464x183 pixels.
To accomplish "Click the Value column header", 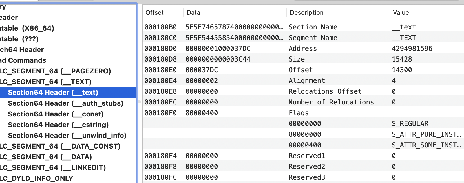I will (401, 13).
